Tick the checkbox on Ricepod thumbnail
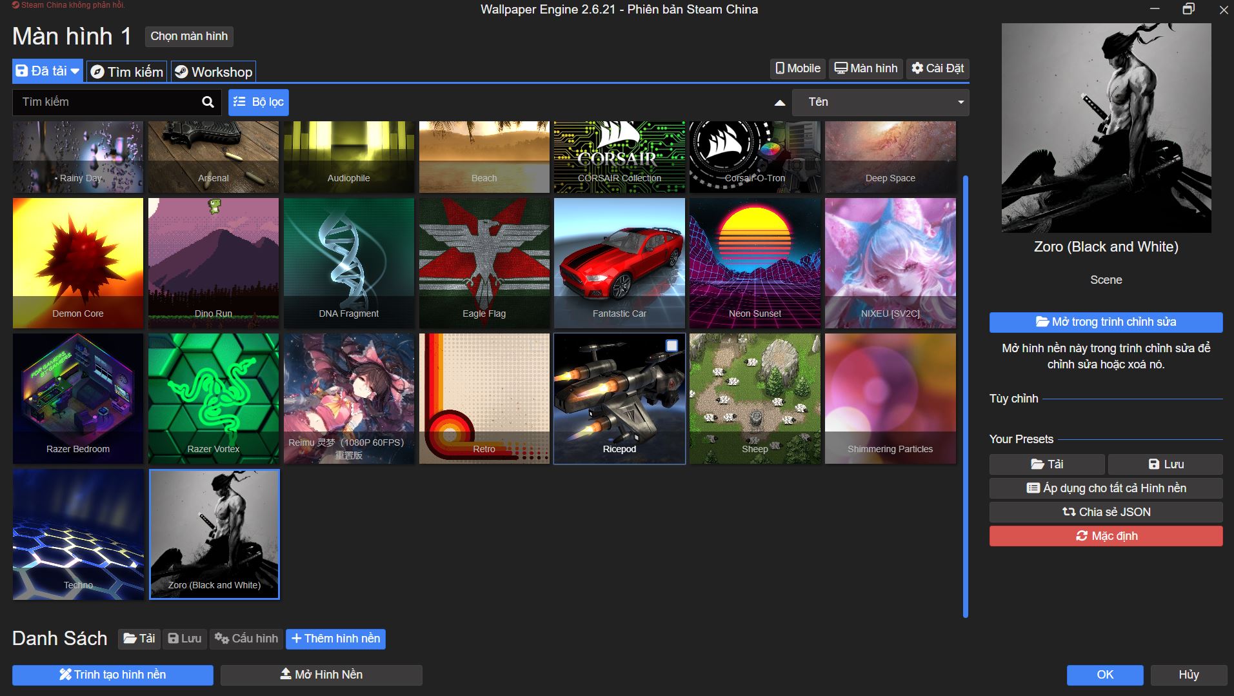1234x696 pixels. (x=672, y=346)
